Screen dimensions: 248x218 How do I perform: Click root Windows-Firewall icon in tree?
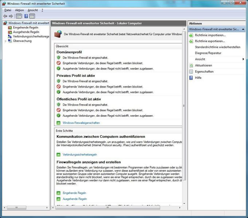5,23
